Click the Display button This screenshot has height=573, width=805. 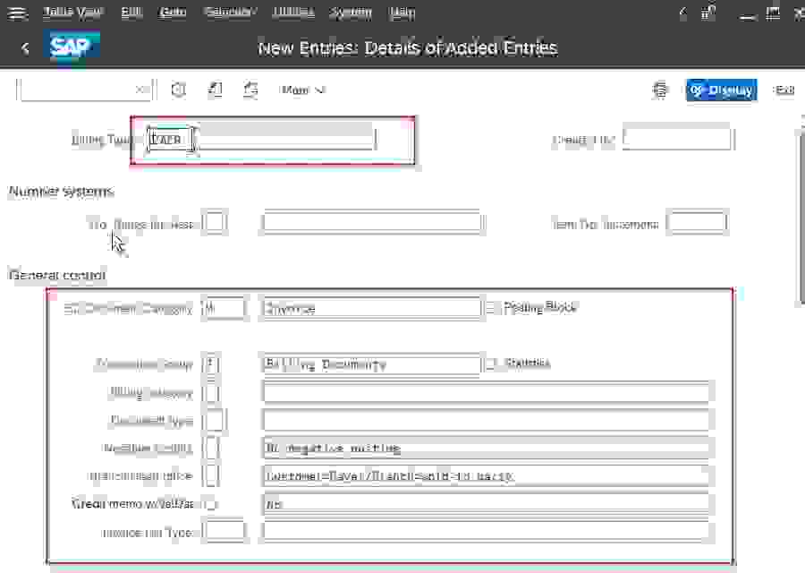click(721, 90)
